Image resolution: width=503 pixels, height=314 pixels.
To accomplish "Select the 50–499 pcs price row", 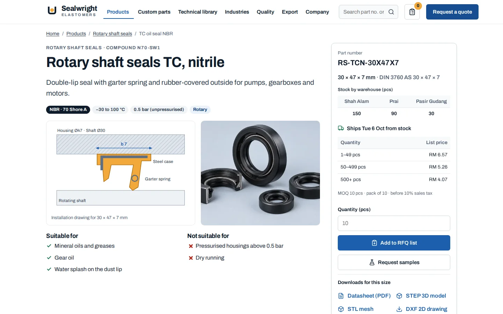I will click(394, 167).
